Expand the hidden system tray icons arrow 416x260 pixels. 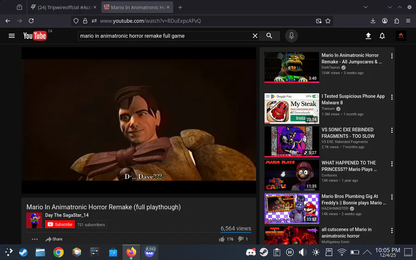[x=367, y=252]
